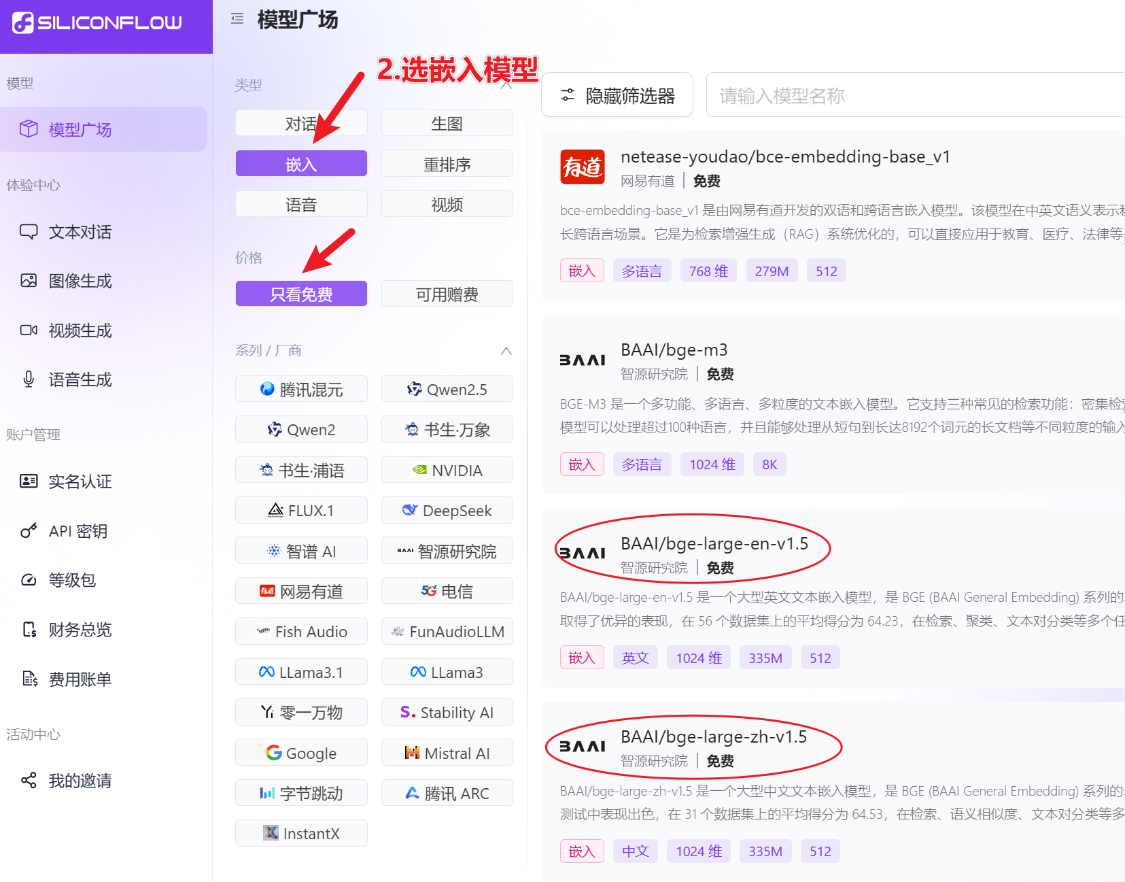Filter by 字节跳动 vendor

(x=301, y=793)
